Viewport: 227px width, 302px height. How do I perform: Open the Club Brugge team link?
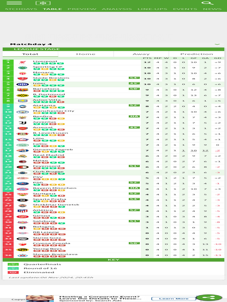(x=48, y=171)
